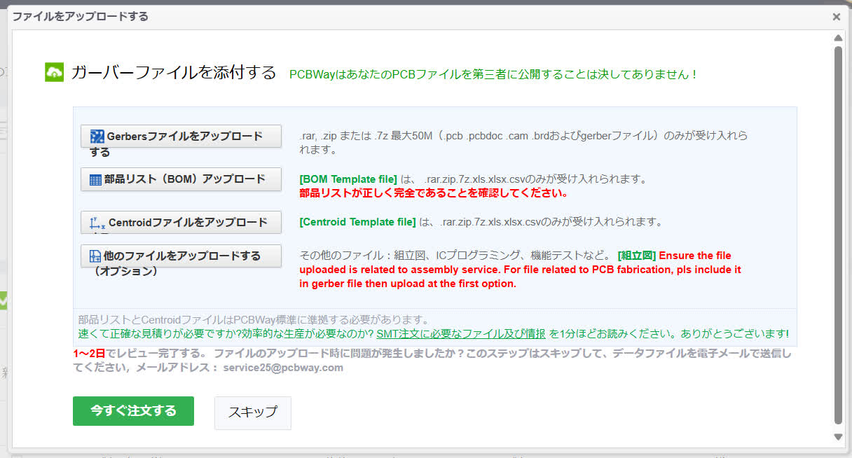Click the スキップ button

(x=252, y=412)
